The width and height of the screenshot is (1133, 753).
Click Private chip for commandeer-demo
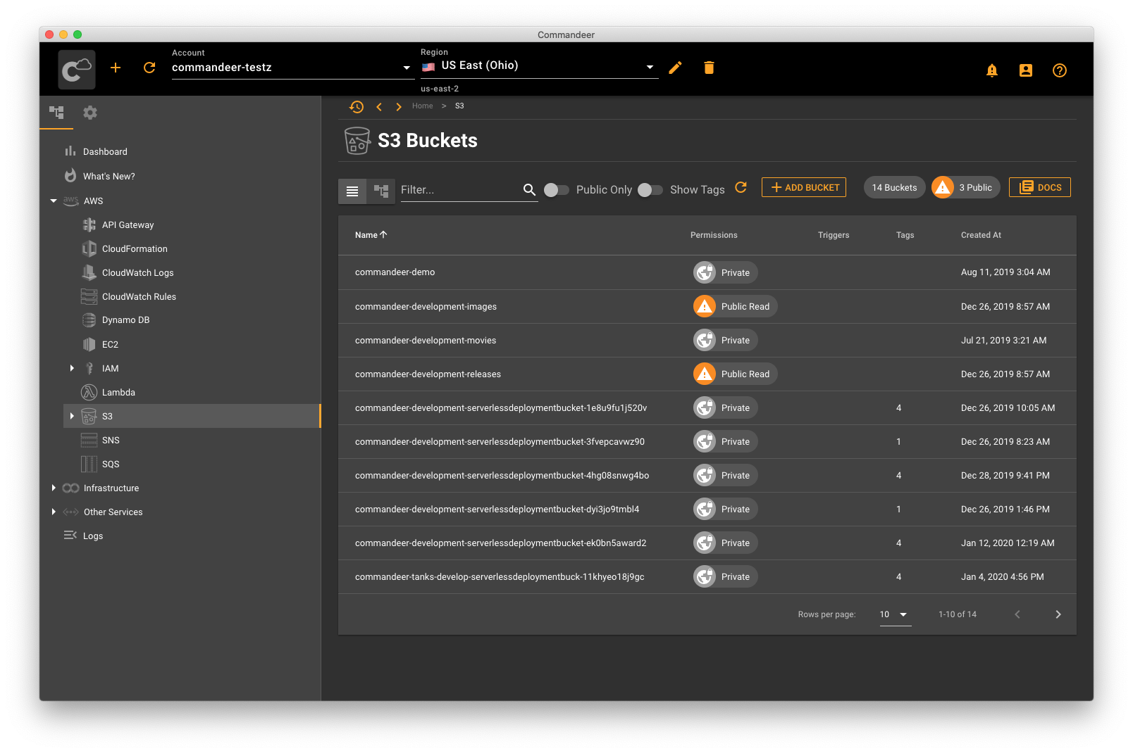(725, 272)
